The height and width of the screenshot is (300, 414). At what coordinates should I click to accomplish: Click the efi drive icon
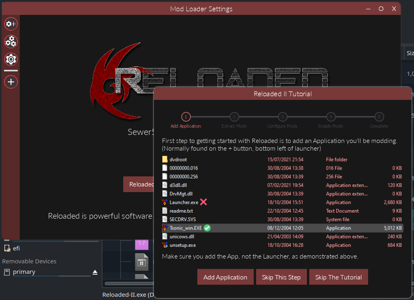pos(7,248)
